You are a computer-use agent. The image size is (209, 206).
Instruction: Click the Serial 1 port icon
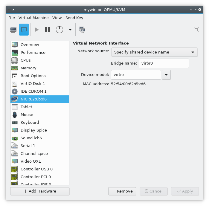click(15, 146)
